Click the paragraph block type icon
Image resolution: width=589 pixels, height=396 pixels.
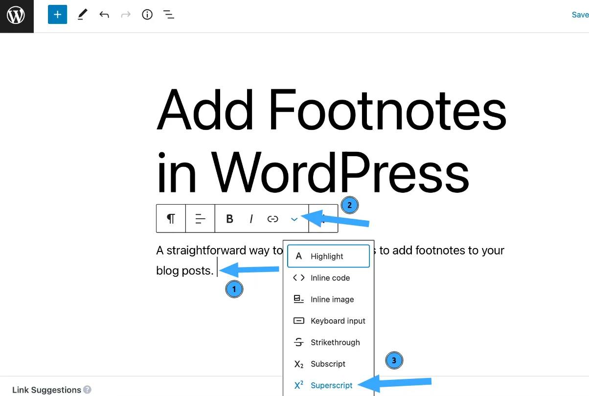[171, 218]
